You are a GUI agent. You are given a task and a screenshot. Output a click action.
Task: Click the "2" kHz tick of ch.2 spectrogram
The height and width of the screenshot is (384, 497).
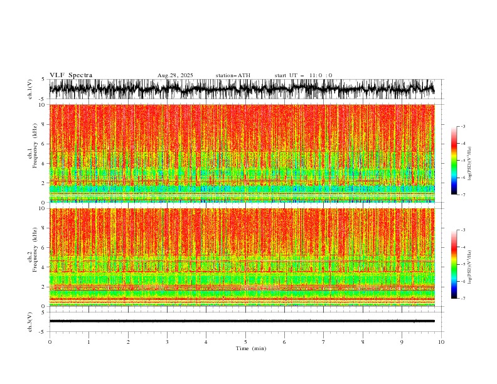point(44,287)
